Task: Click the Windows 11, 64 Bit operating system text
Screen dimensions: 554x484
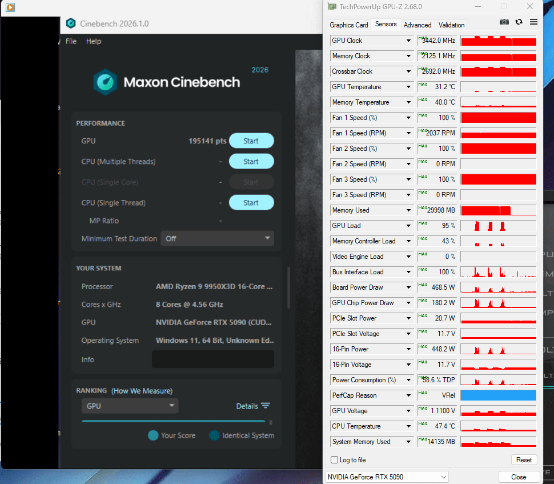Action: coord(215,341)
